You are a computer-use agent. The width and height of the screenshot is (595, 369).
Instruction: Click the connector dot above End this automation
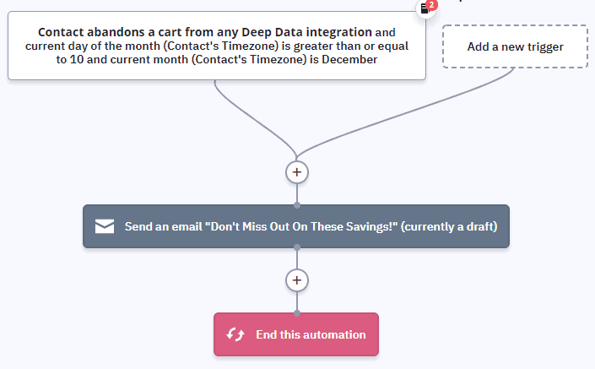point(296,313)
